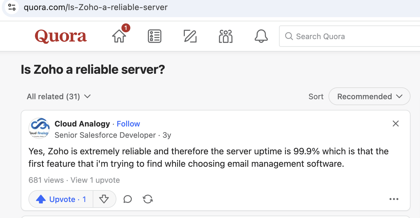Image resolution: width=420 pixels, height=218 pixels.
Task: Open the Spaces people icon
Action: tap(225, 36)
